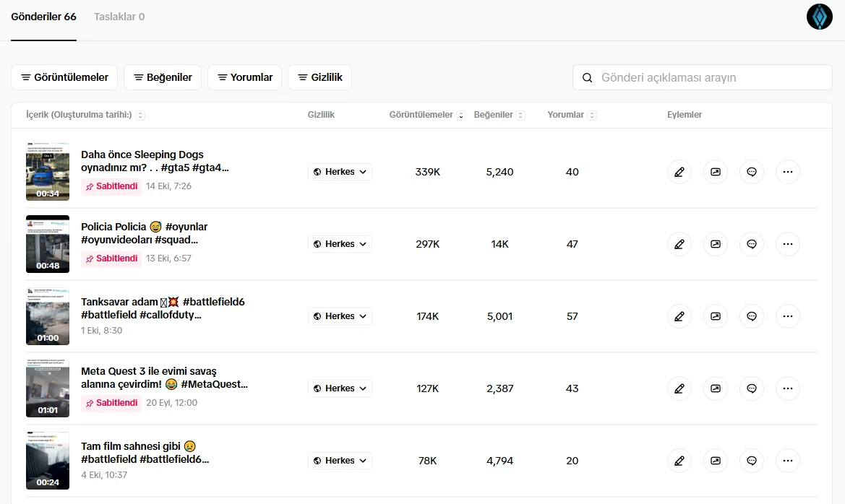
Task: Sort by the Görüntülemeler column header arrow
Action: click(461, 116)
